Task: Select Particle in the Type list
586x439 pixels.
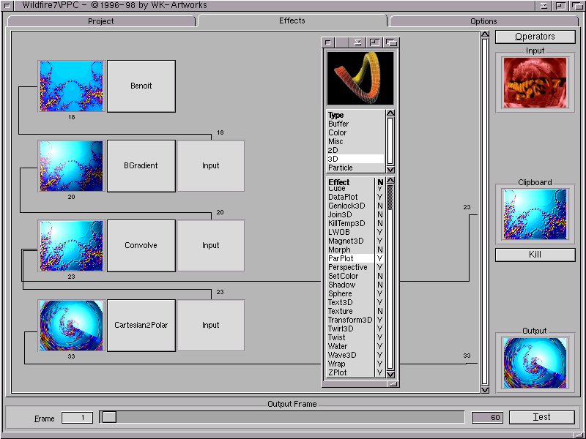Action: coord(341,168)
